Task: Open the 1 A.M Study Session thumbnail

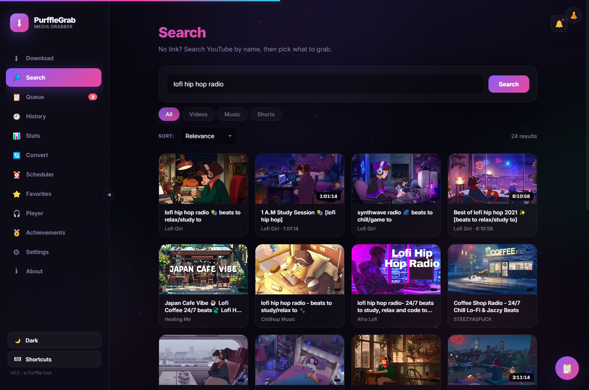Action: click(300, 179)
